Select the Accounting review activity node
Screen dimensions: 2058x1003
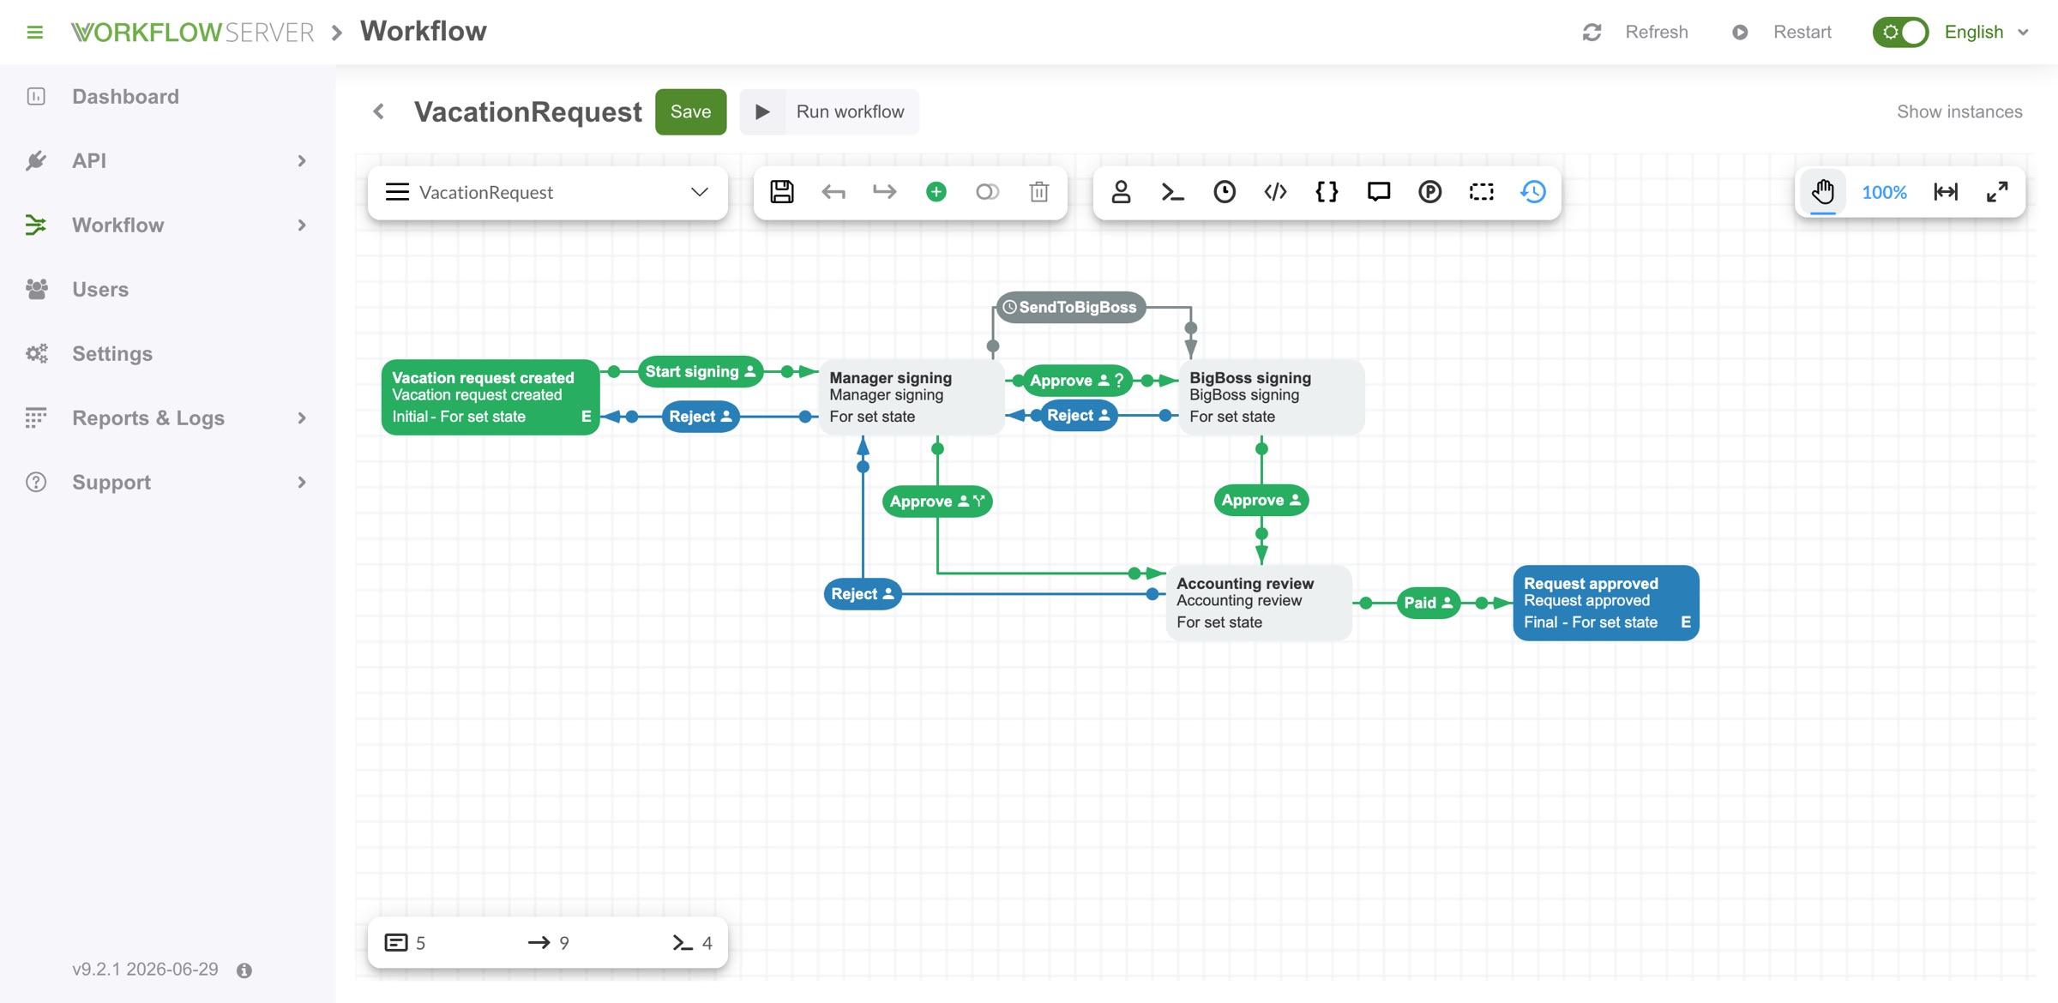1259,603
